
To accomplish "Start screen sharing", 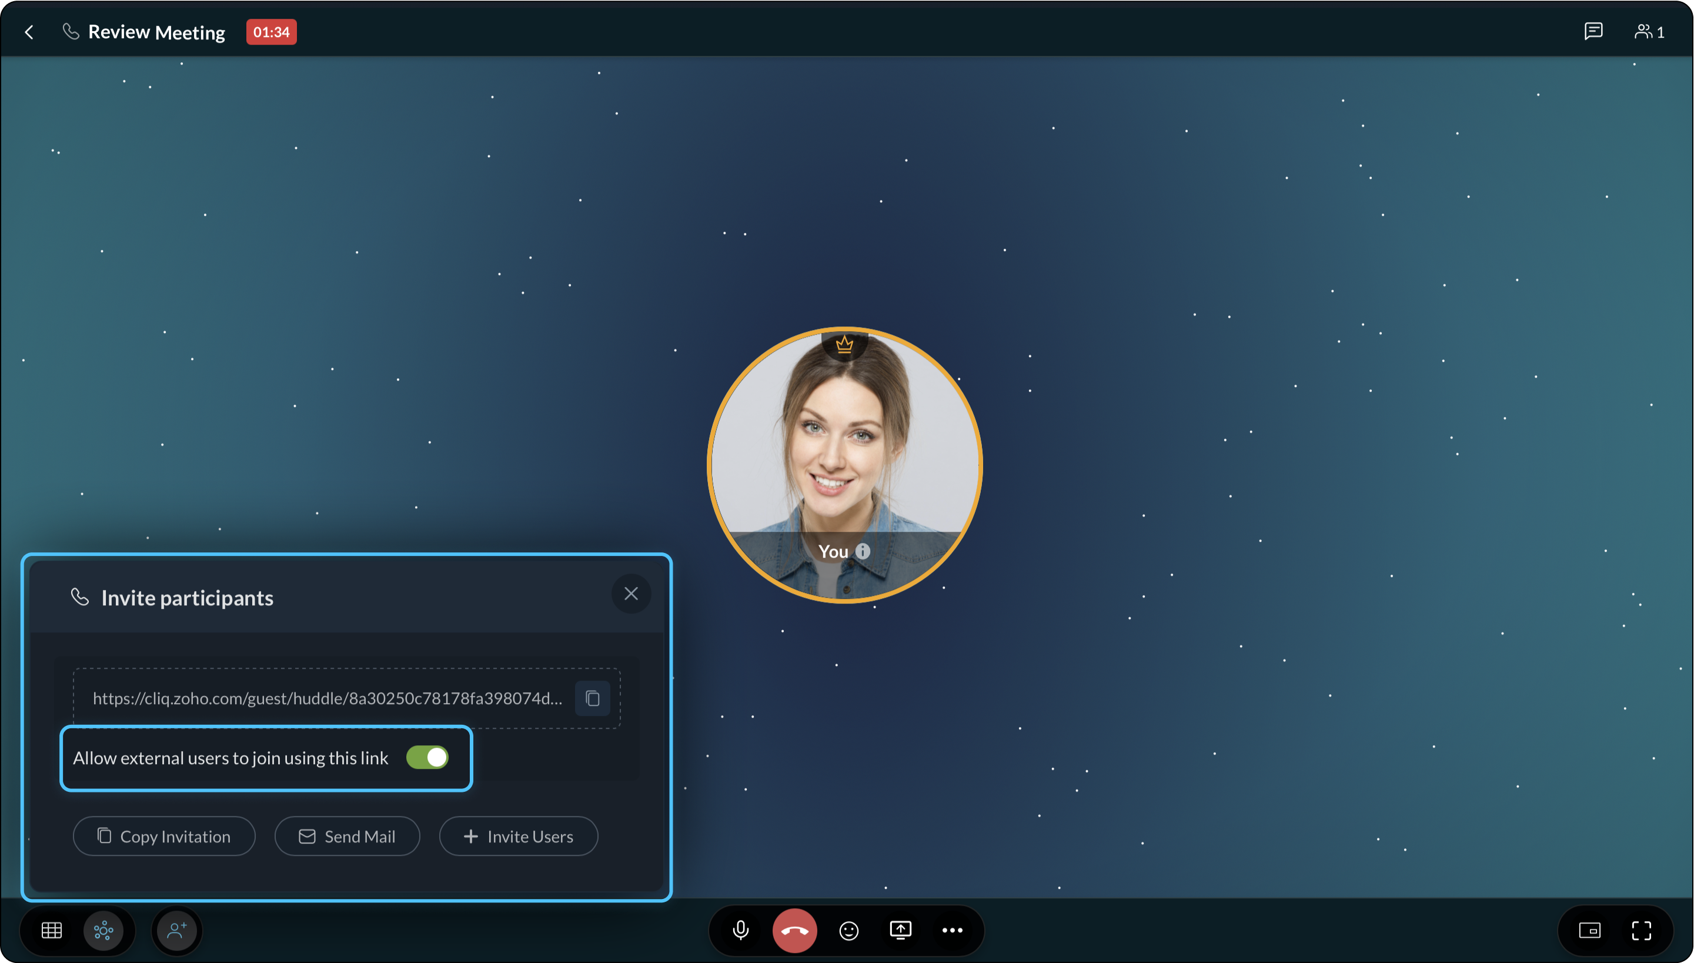I will tap(900, 931).
